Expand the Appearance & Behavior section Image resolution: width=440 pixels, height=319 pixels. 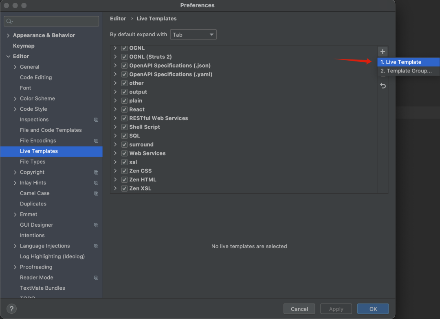coord(8,35)
